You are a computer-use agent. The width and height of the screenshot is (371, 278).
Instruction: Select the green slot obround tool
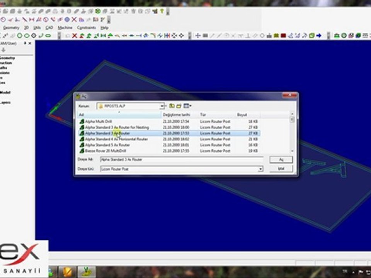[48, 36]
